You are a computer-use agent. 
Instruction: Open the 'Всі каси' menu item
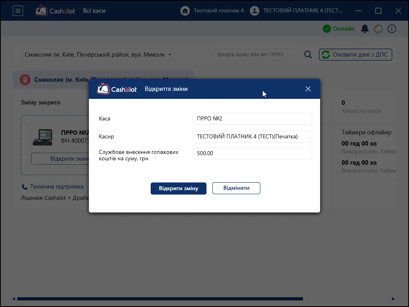(94, 11)
